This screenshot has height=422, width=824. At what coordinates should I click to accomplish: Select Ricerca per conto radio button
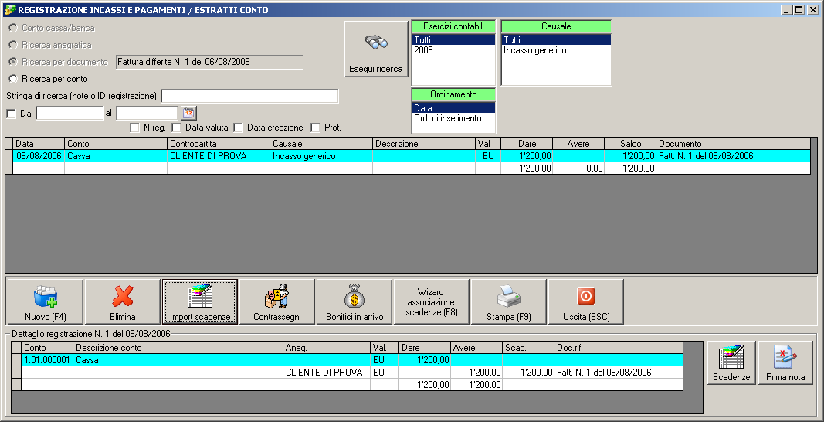coord(13,79)
